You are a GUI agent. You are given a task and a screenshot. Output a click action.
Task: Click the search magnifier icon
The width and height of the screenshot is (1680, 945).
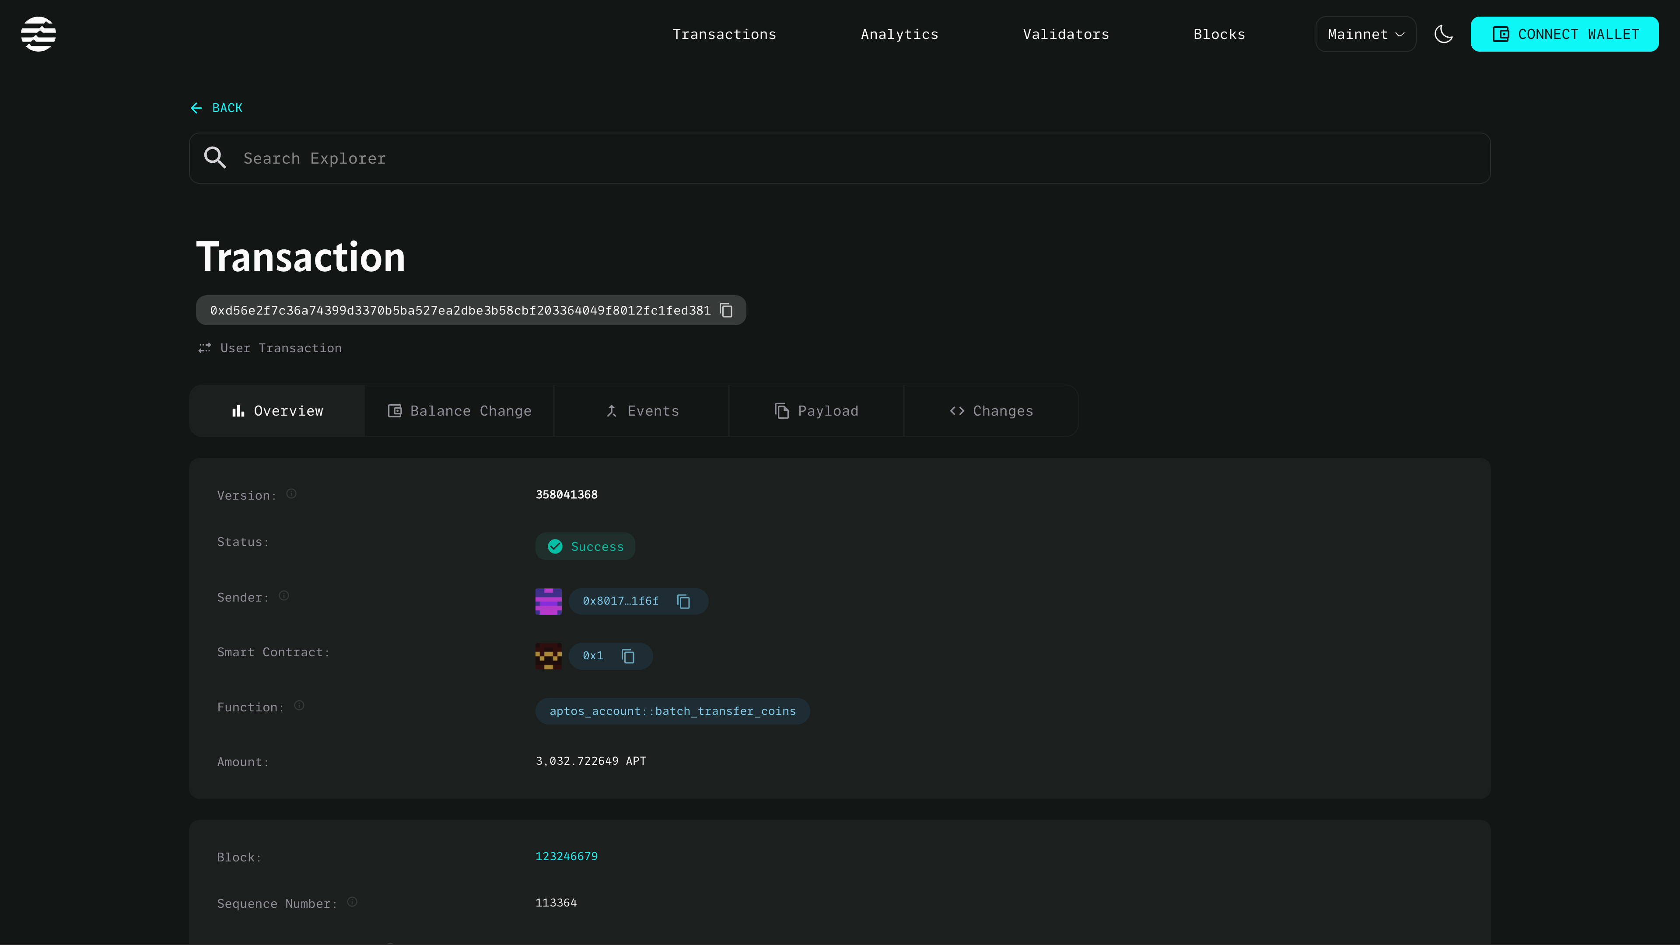(214, 158)
